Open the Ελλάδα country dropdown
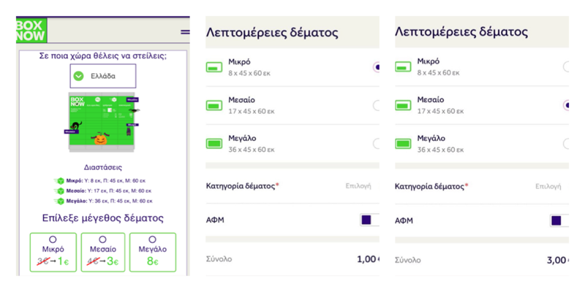This screenshot has width=585, height=292. pyautogui.click(x=103, y=76)
